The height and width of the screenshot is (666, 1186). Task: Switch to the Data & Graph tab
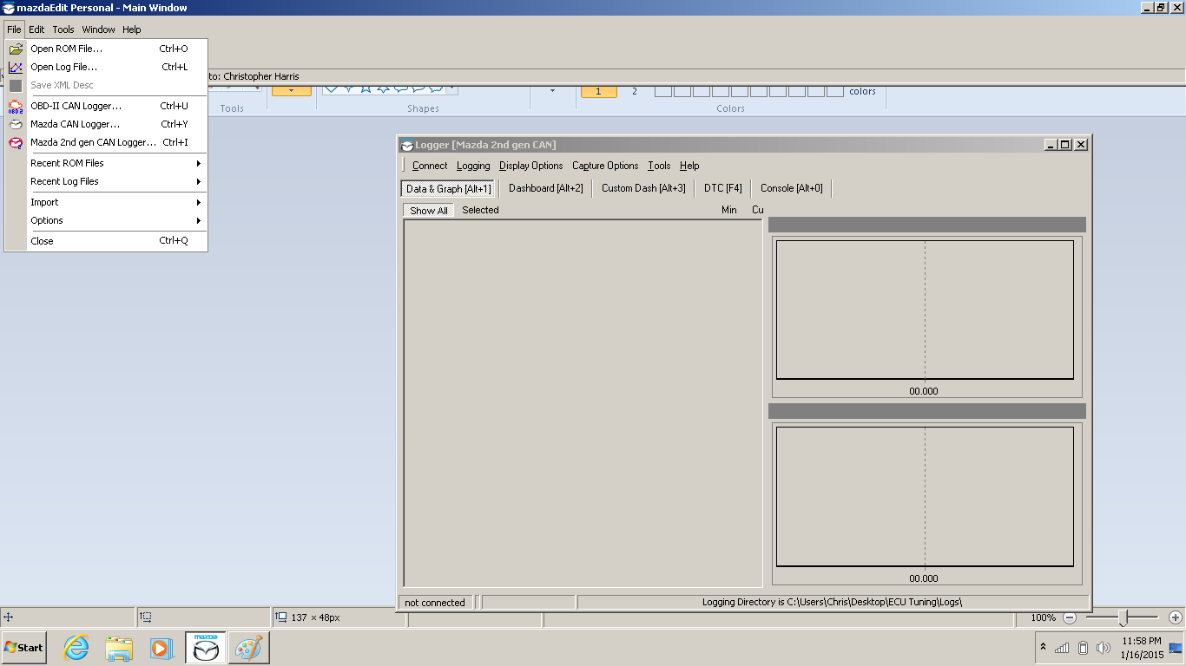click(x=448, y=188)
